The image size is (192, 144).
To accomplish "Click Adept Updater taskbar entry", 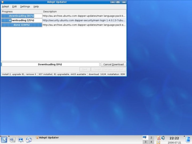I will click(47, 138).
